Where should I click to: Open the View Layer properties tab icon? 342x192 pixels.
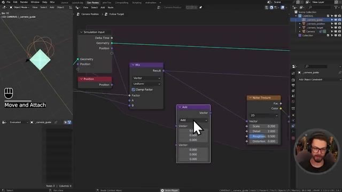pyautogui.click(x=293, y=91)
